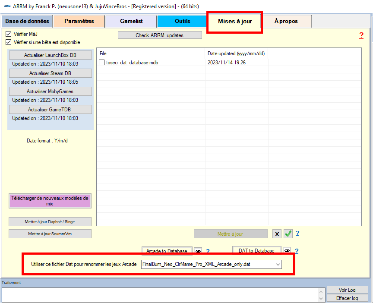Expand the Arcade Dat file dropdown
This screenshot has height=303, width=373.
pyautogui.click(x=278, y=264)
